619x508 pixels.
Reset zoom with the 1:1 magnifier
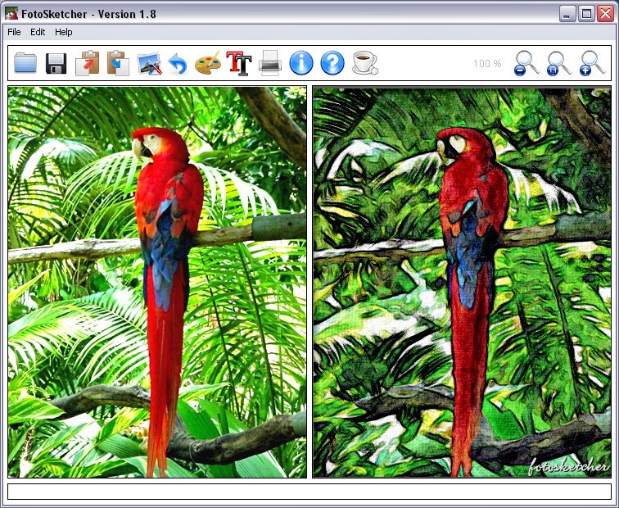pyautogui.click(x=559, y=63)
